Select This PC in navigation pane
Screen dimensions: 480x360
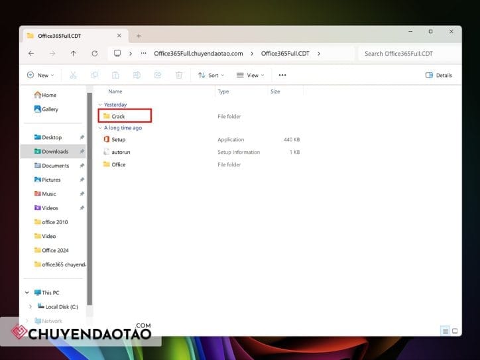point(47,292)
